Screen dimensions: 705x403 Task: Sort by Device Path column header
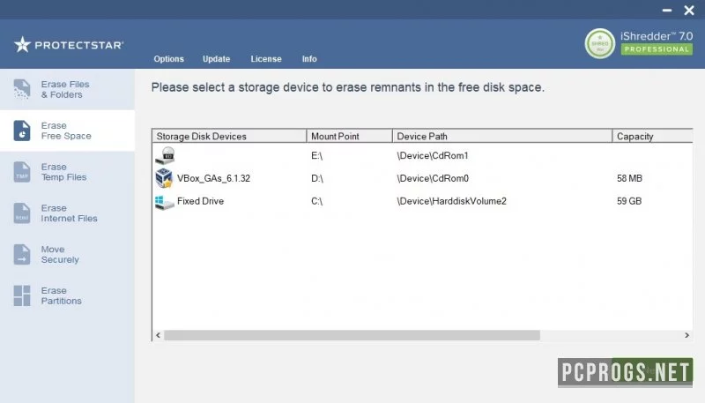click(x=502, y=136)
